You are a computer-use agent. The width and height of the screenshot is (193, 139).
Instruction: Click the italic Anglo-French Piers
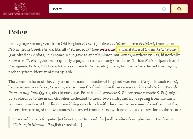click(171, 81)
